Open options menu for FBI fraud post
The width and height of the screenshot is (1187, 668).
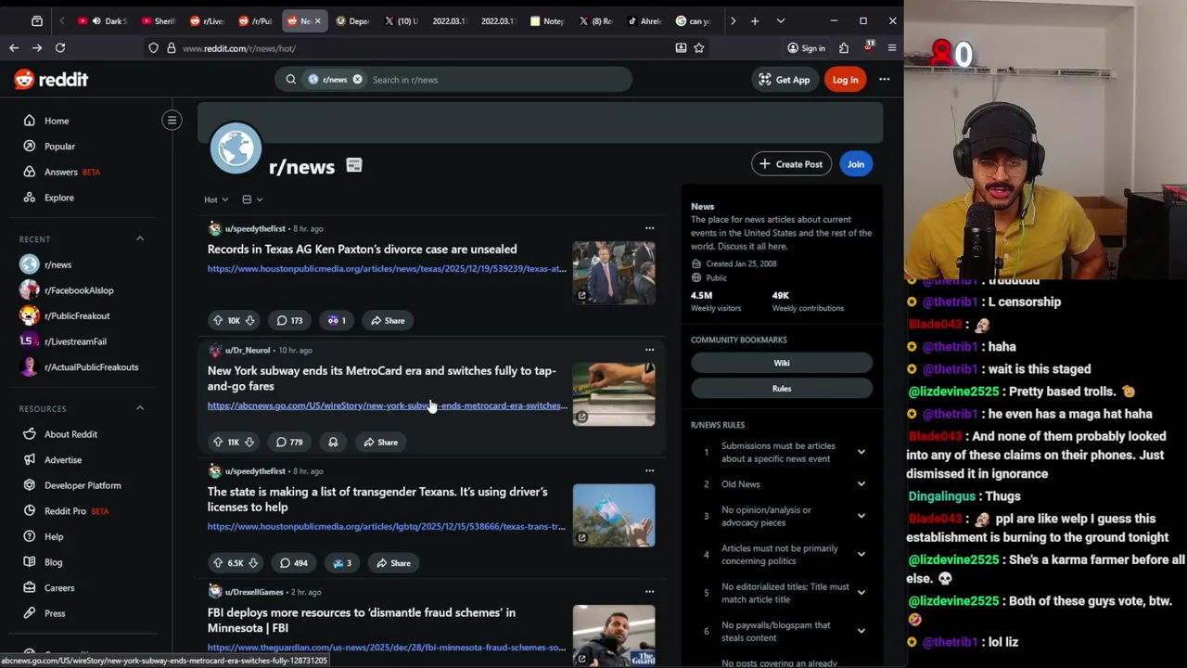click(x=649, y=591)
